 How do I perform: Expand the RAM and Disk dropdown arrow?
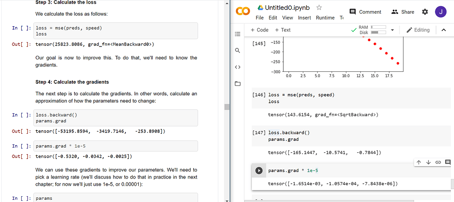392,30
